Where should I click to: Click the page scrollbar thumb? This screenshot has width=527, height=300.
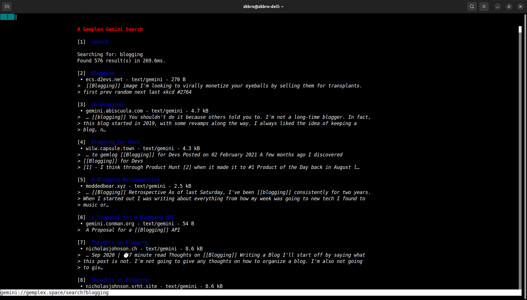point(520,29)
